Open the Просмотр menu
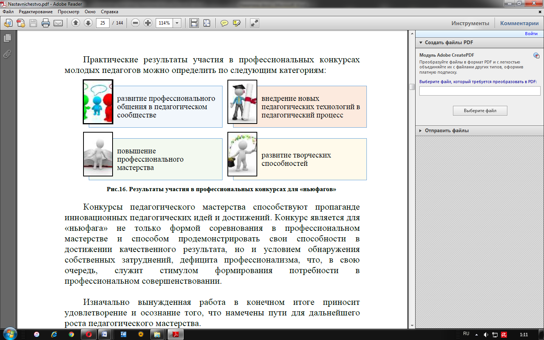Screen dimensions: 544x340 click(x=68, y=12)
